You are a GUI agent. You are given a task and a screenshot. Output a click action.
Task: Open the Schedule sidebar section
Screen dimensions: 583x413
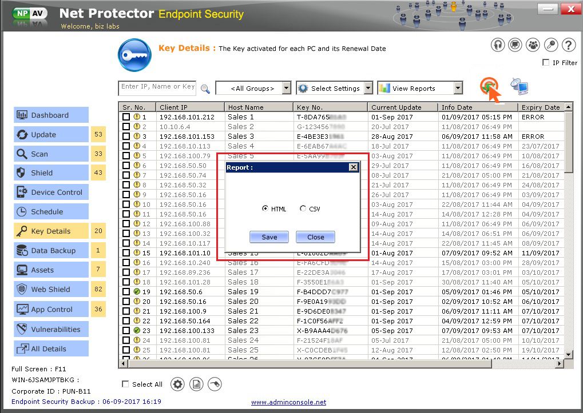point(51,211)
